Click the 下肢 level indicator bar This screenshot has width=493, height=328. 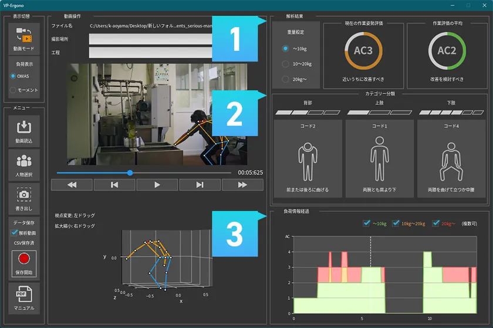click(x=451, y=112)
